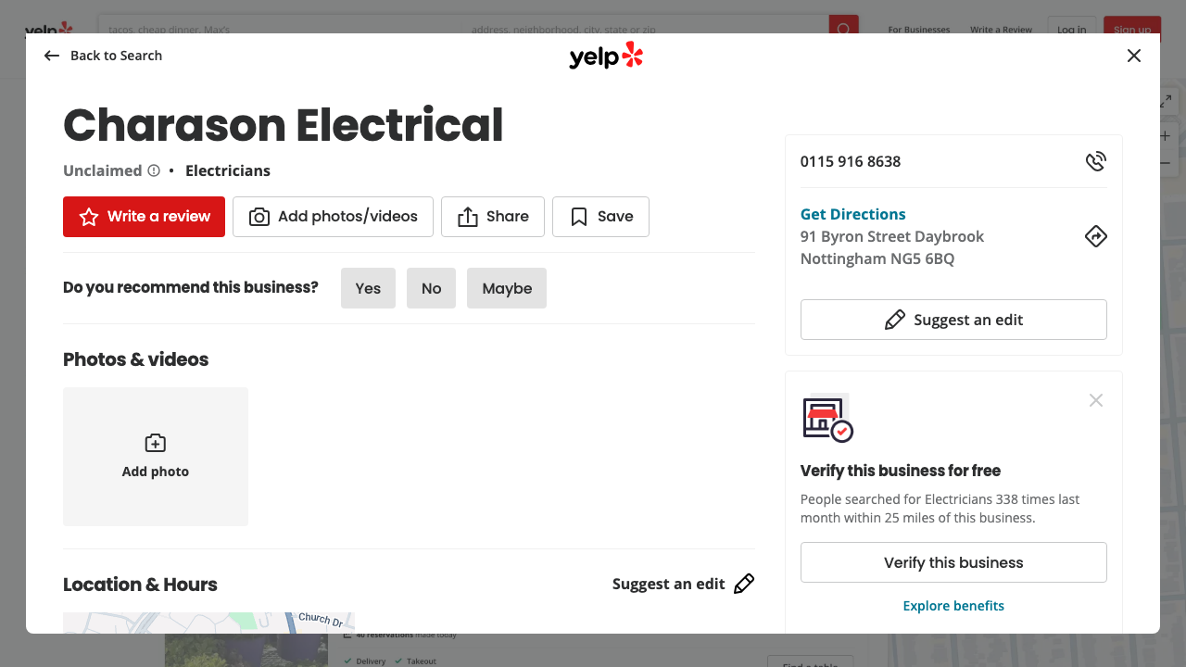
Task: Select No to not recommend this business
Action: point(431,288)
